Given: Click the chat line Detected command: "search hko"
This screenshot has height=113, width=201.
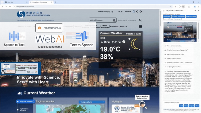Looking at the screenshot, I should point(176,50).
